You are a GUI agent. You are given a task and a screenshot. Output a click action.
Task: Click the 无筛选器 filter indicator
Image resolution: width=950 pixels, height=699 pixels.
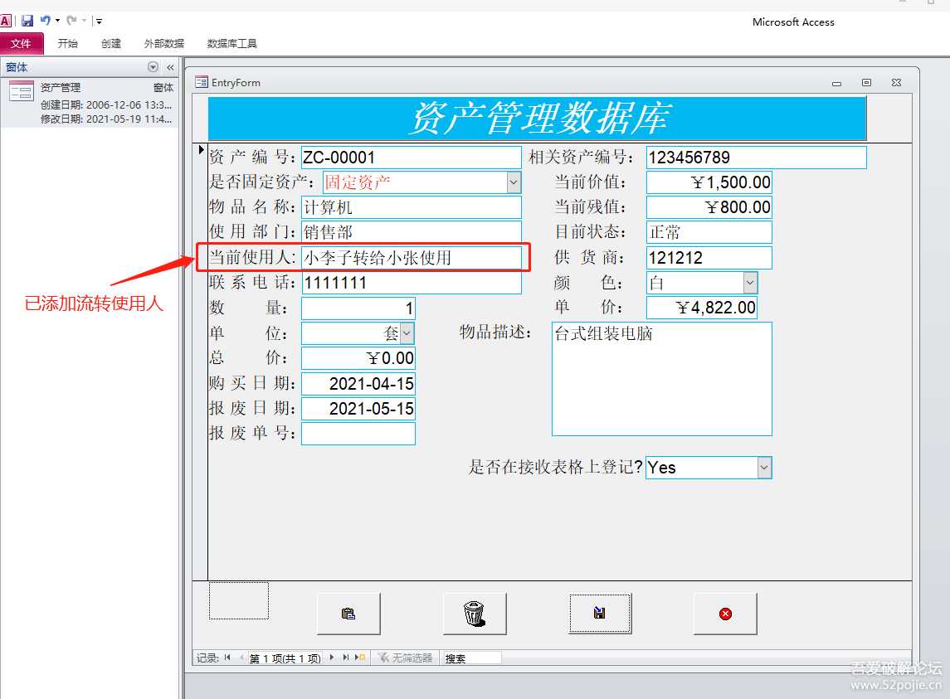(x=406, y=658)
